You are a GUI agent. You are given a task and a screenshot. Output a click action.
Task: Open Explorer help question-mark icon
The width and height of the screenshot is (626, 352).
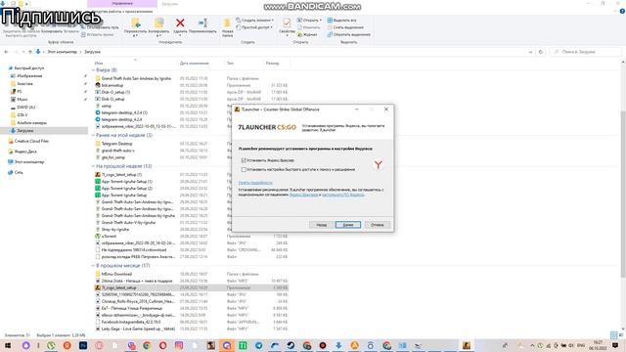(x=622, y=11)
